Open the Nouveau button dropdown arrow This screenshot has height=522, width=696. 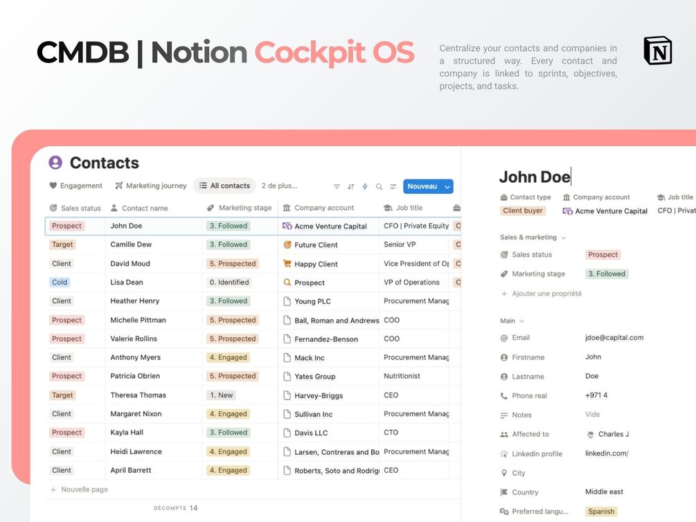(x=447, y=187)
